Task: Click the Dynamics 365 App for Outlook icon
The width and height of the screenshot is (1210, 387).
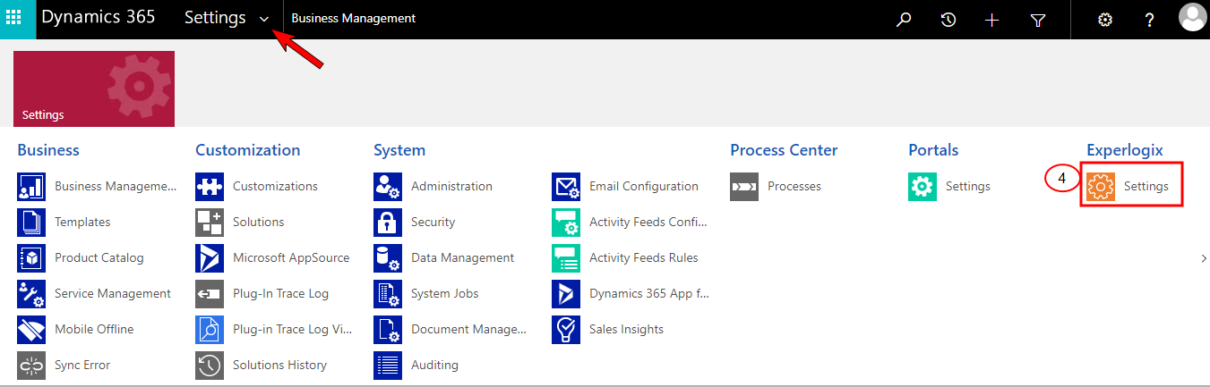Action: pos(566,294)
